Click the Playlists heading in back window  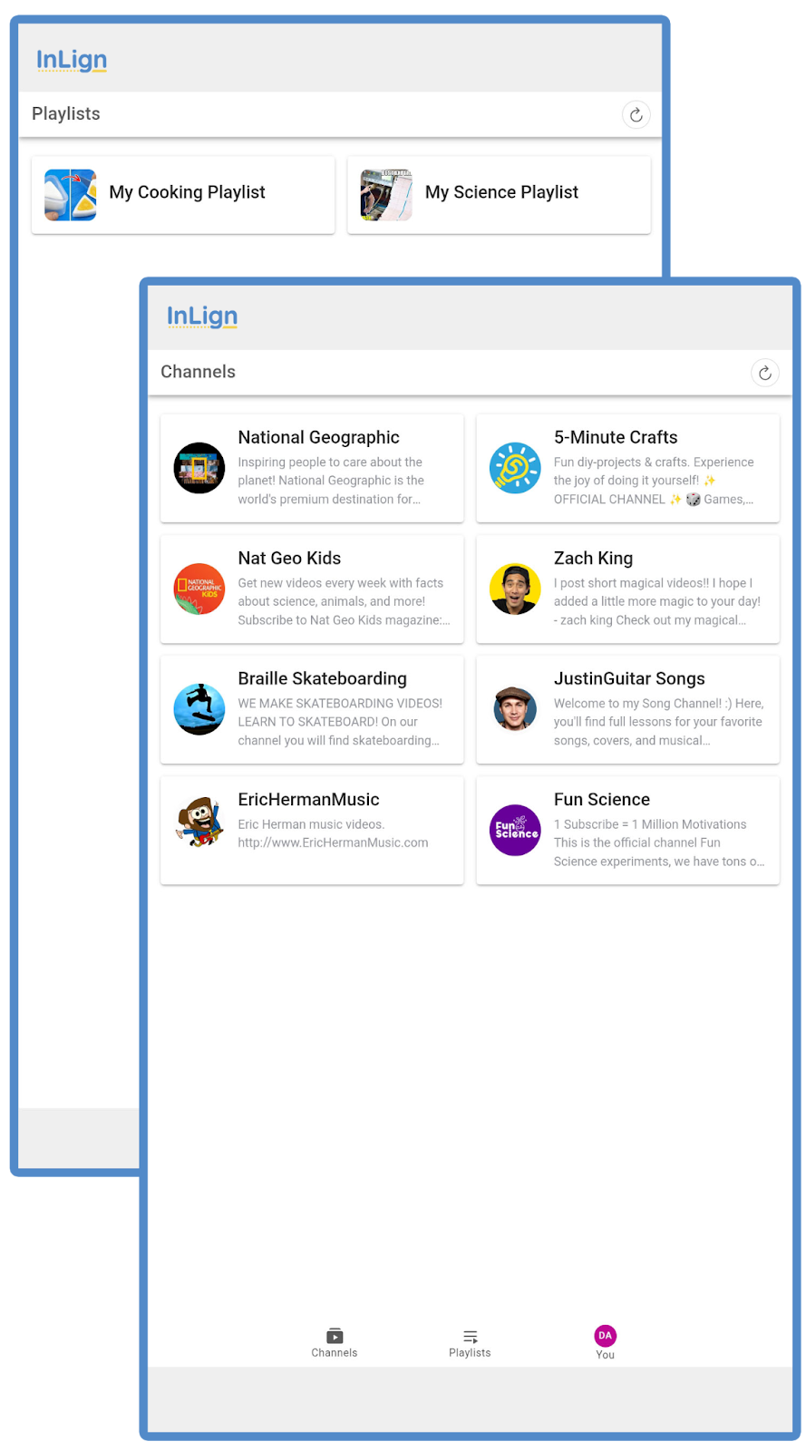point(66,113)
